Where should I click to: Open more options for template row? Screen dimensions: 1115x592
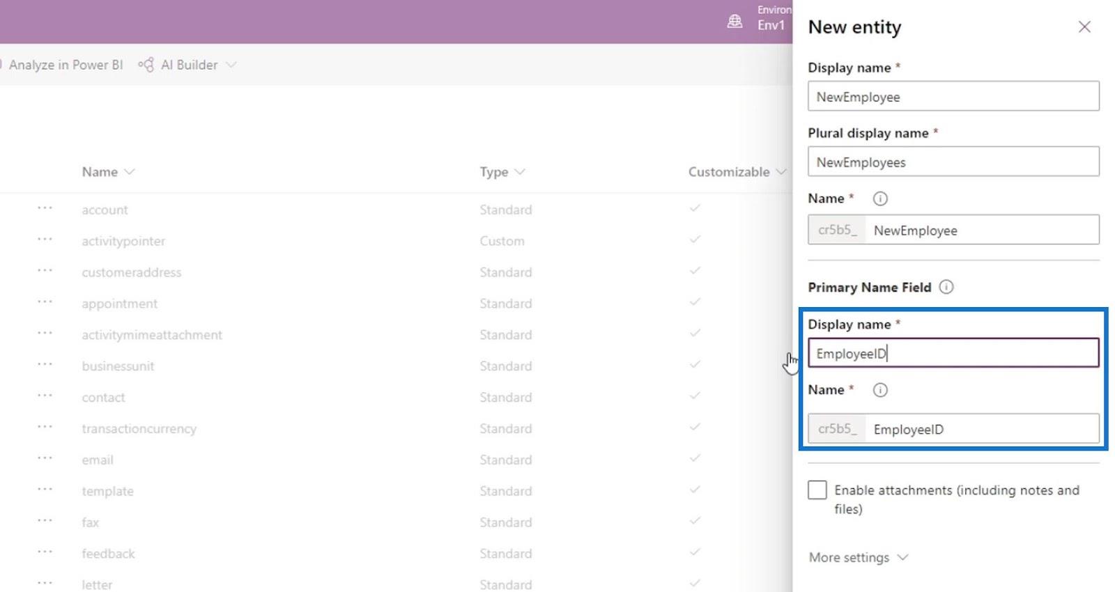pyautogui.click(x=45, y=490)
